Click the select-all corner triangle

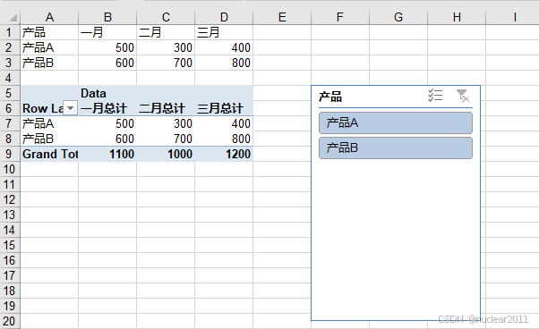tap(13, 18)
